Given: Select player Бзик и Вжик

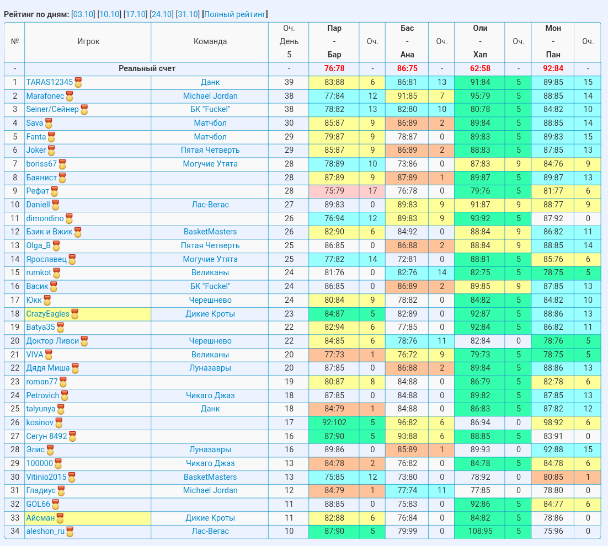Looking at the screenshot, I should point(49,232).
